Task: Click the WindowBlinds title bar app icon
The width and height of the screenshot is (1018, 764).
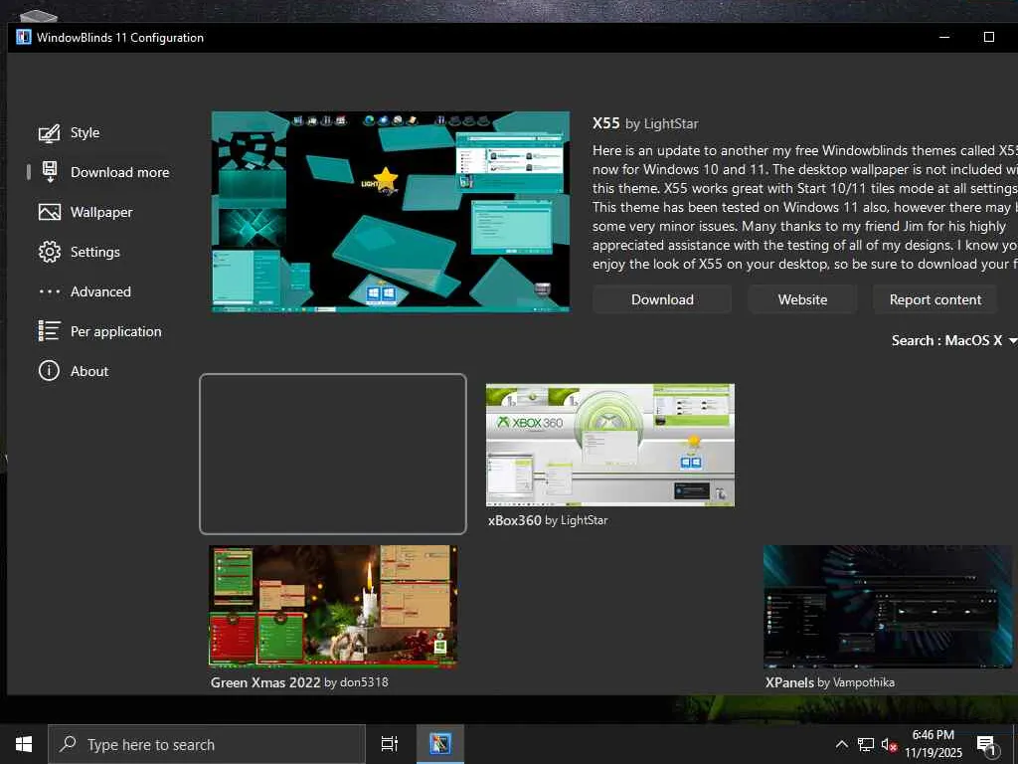Action: pos(24,37)
